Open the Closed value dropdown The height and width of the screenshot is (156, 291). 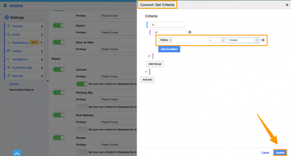tap(243, 40)
